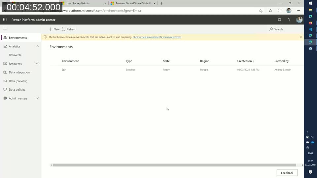Switch the ENG input language

310,153
